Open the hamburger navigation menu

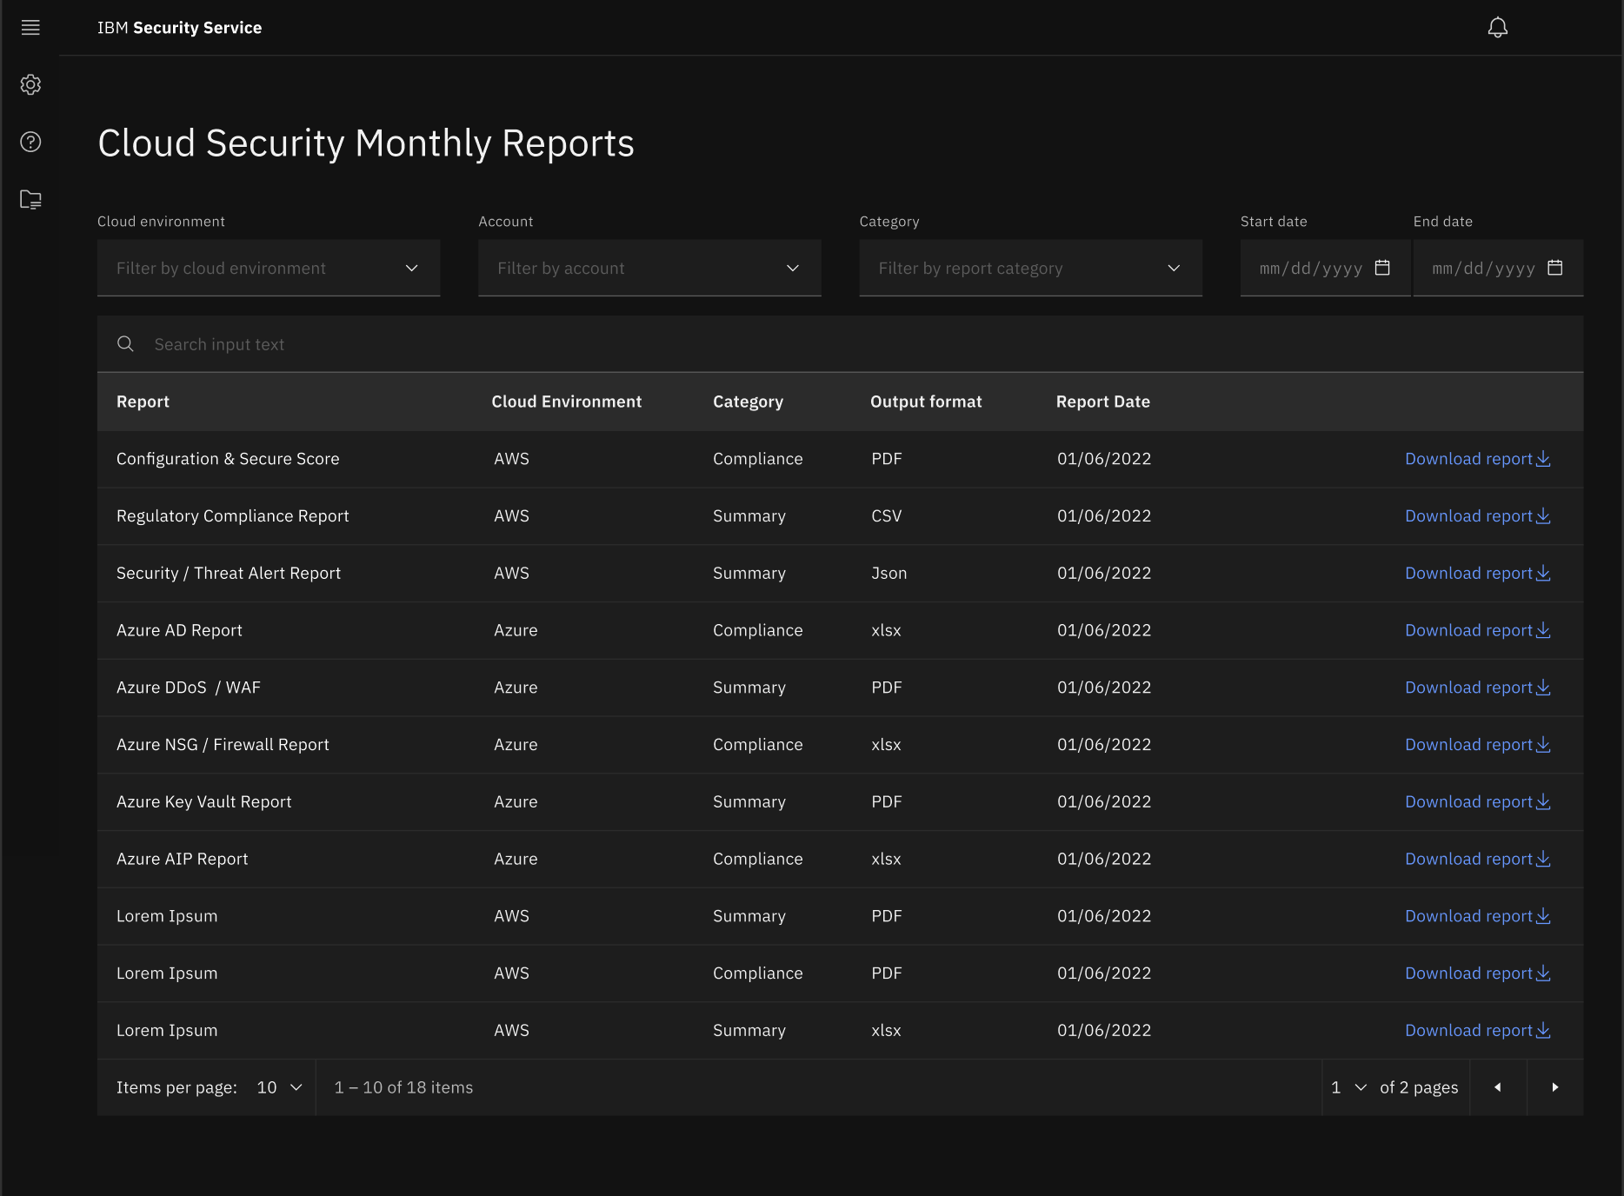click(x=30, y=28)
